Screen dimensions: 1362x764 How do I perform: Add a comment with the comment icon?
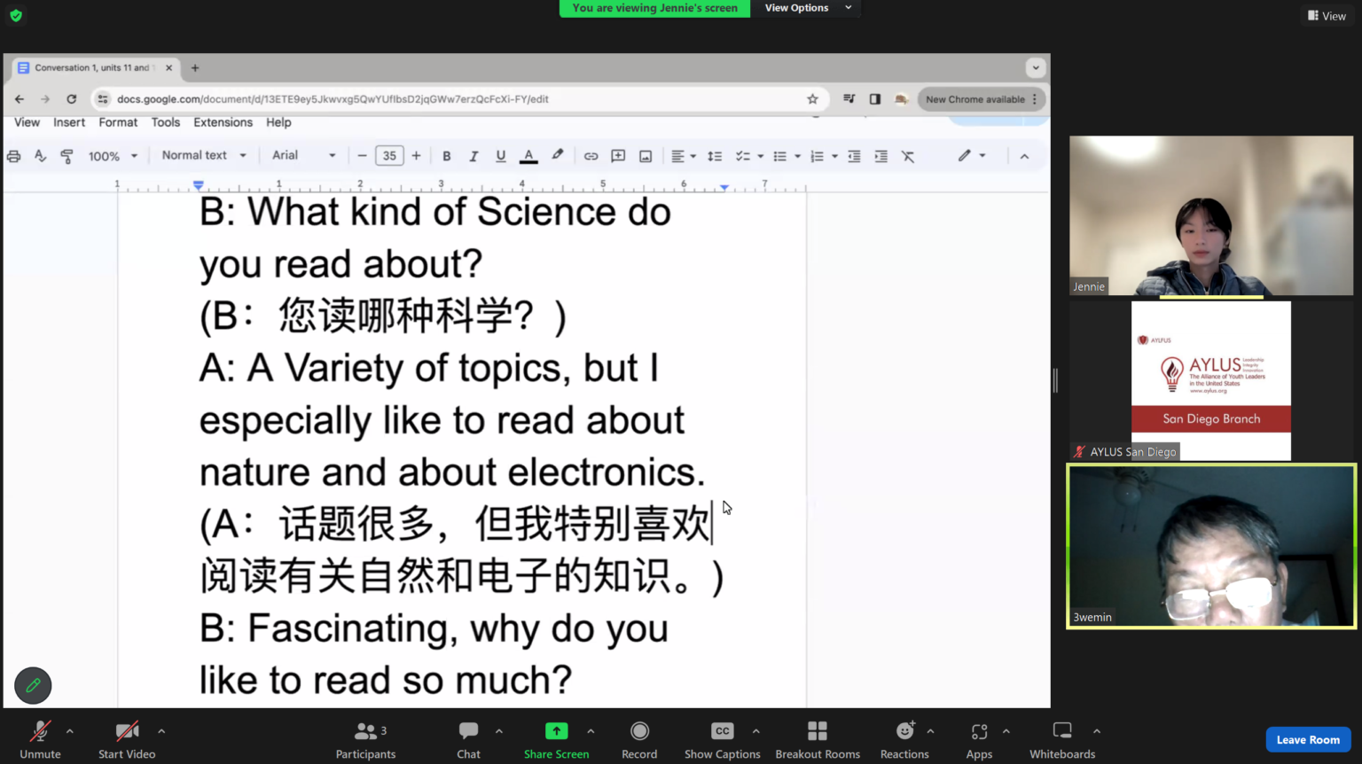click(618, 156)
